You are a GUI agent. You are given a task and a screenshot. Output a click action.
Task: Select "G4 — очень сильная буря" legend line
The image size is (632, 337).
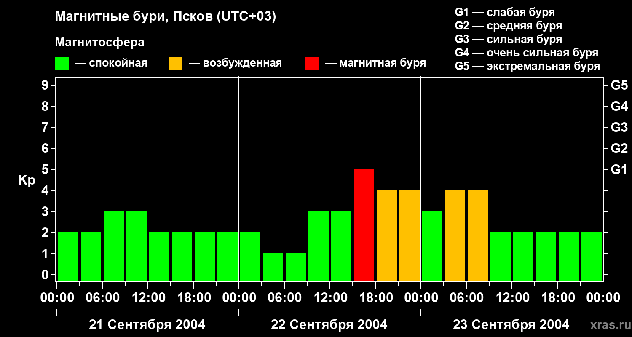527,53
